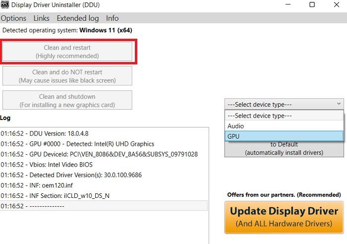This screenshot has width=347, height=244.
Task: Select log line Vbios: Intel Video BIOS
Action: pos(104,165)
